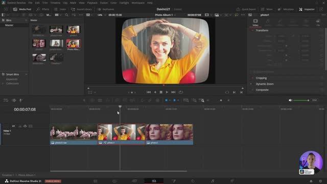Open the Fairlight page

tap(213, 181)
